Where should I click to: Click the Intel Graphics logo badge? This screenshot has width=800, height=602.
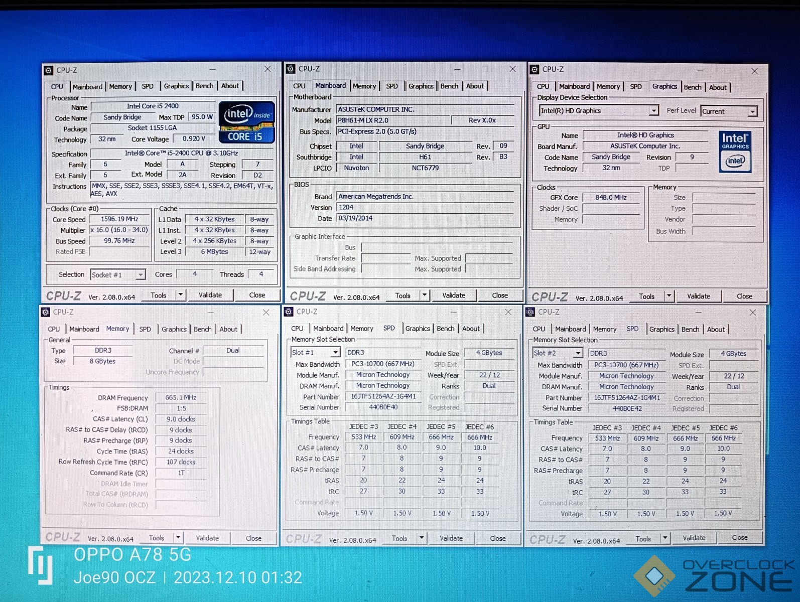click(x=735, y=152)
